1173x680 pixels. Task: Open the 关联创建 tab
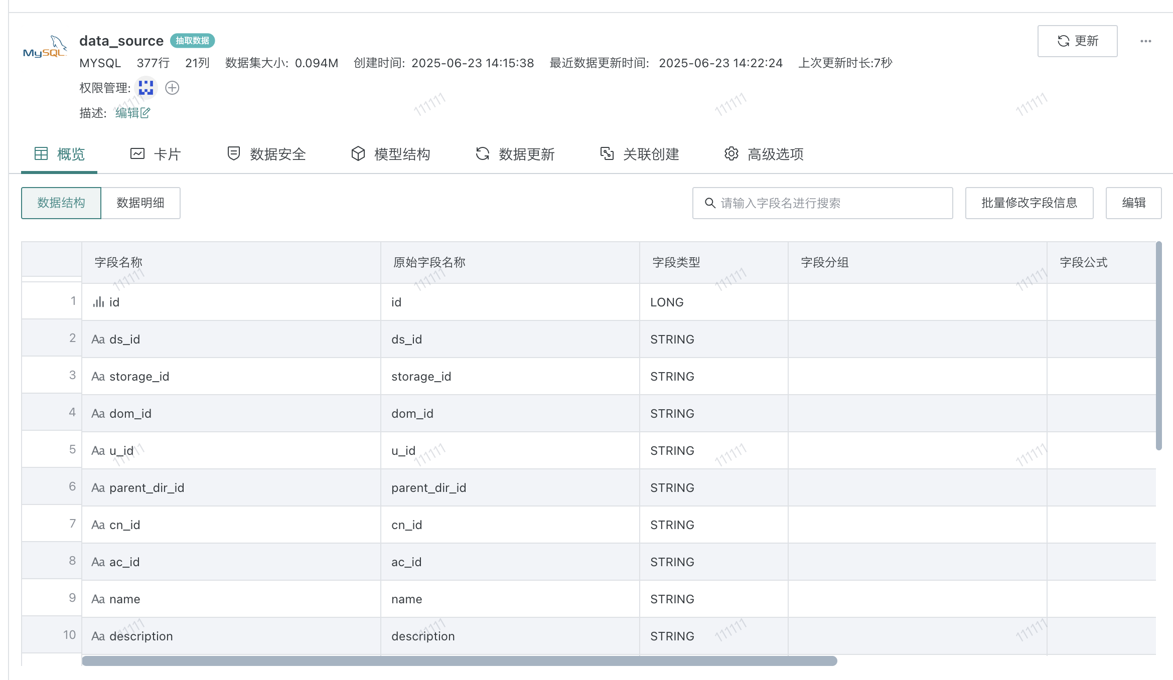639,154
